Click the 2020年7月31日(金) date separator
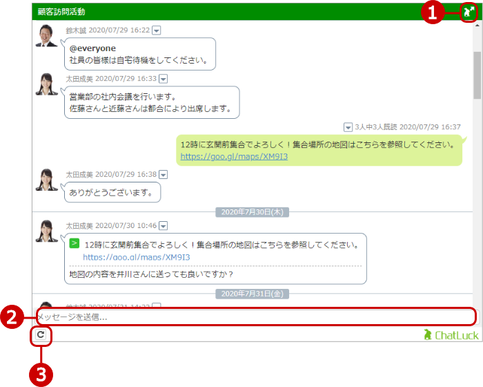 coord(252,294)
